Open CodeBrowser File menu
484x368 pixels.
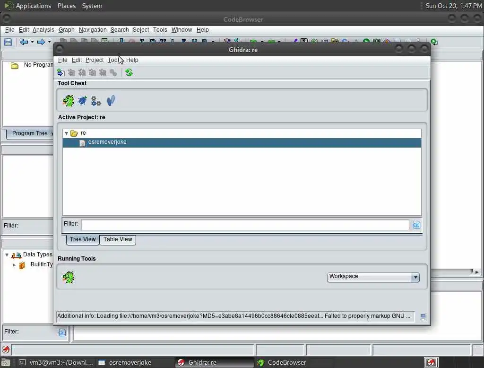tap(9, 30)
